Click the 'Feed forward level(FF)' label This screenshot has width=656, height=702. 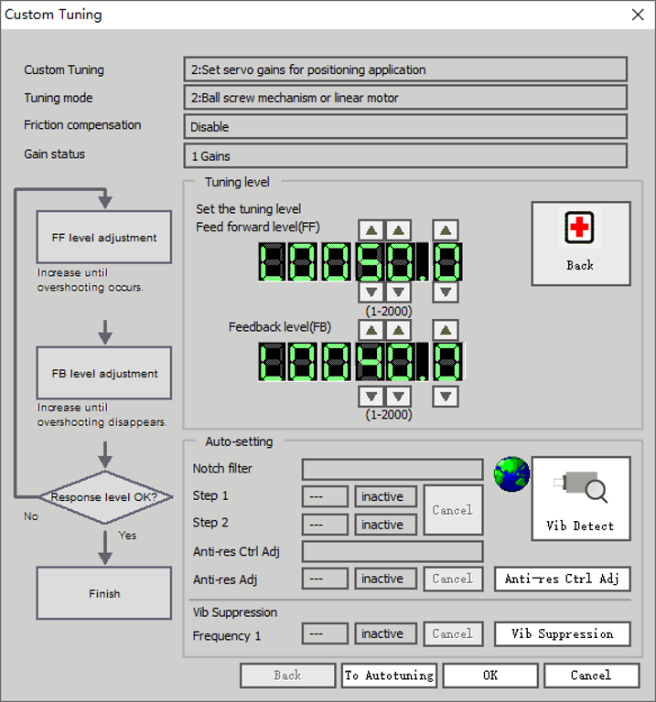click(x=258, y=227)
